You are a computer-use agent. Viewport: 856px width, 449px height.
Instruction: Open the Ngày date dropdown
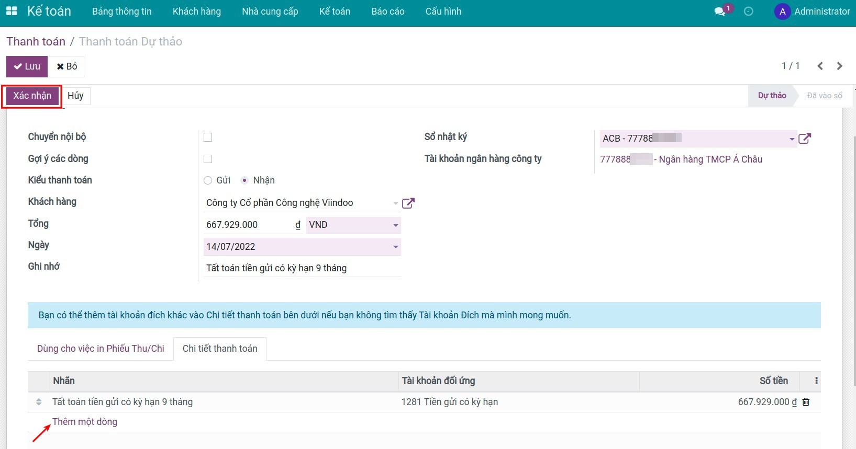pos(395,247)
